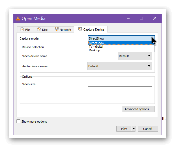Click the File tab play-file icon
This screenshot has height=147, width=175.
pos(22,29)
